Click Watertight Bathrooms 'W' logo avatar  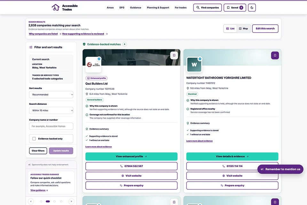(194, 64)
